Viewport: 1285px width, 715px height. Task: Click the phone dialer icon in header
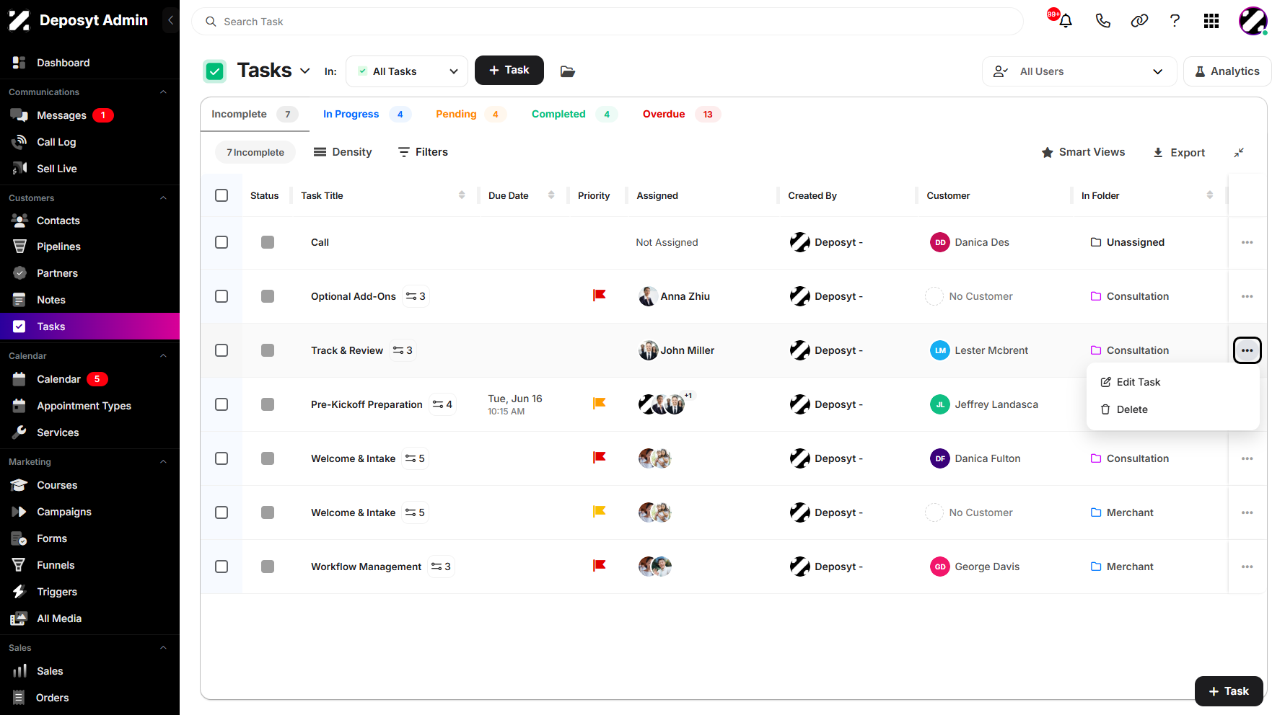pyautogui.click(x=1102, y=21)
